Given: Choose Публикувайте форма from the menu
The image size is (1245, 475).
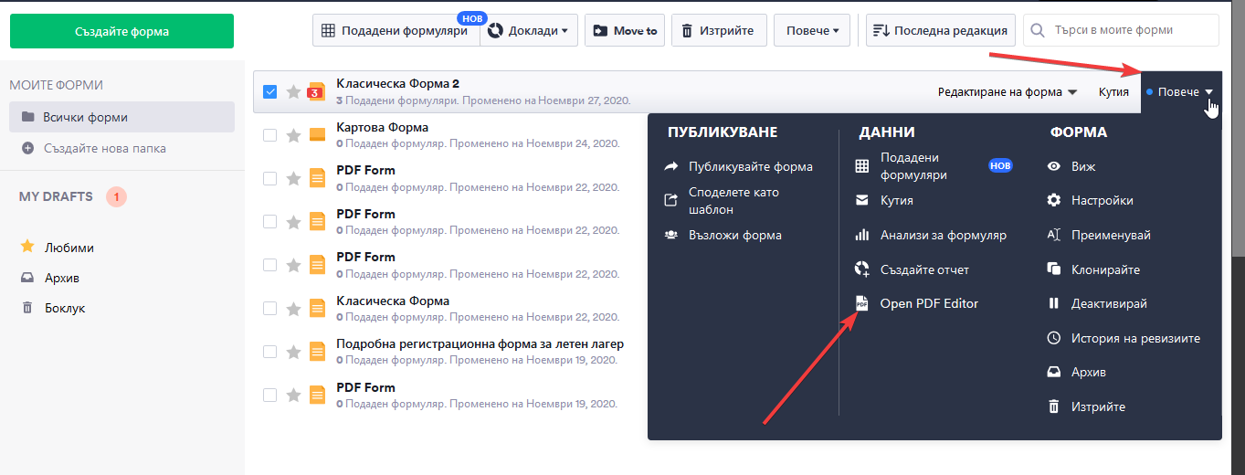Looking at the screenshot, I should (750, 166).
